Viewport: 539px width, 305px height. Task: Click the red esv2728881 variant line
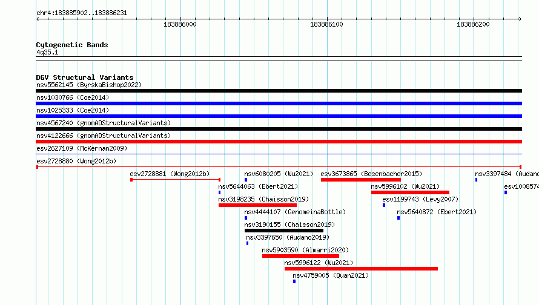coord(175,180)
